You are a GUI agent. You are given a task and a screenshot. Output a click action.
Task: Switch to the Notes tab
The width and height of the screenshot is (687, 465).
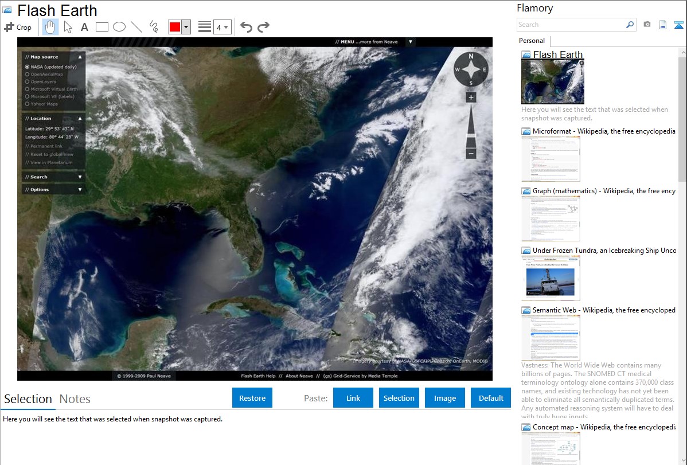pos(75,399)
